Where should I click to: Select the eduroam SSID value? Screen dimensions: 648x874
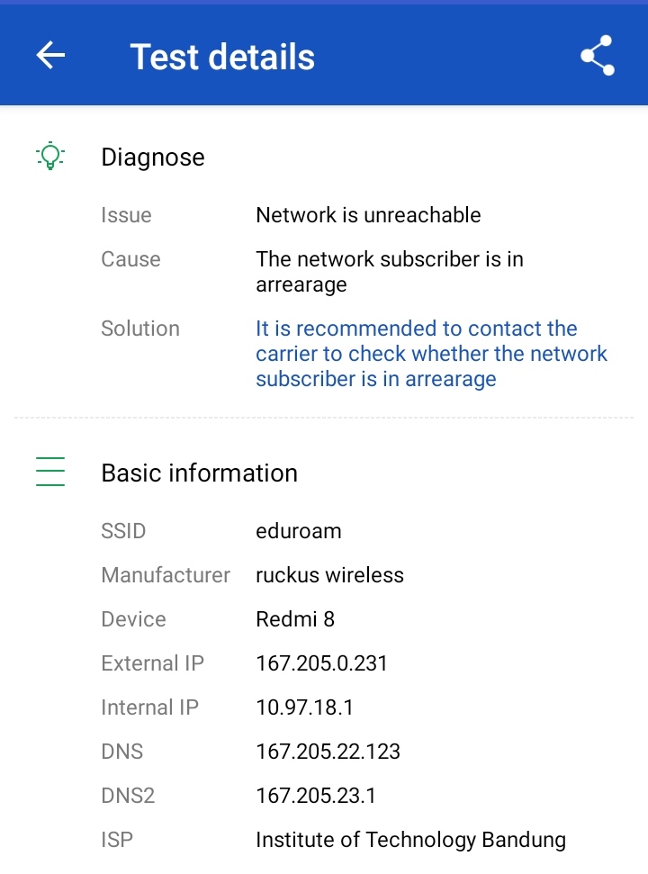(x=299, y=531)
